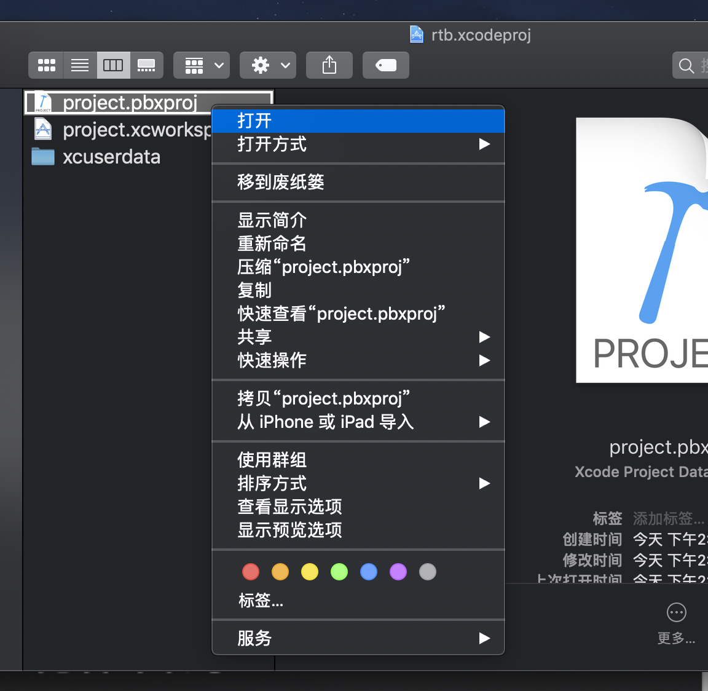Open the group-by arrangement dropdown
Viewport: 708px width, 691px height.
pos(202,66)
